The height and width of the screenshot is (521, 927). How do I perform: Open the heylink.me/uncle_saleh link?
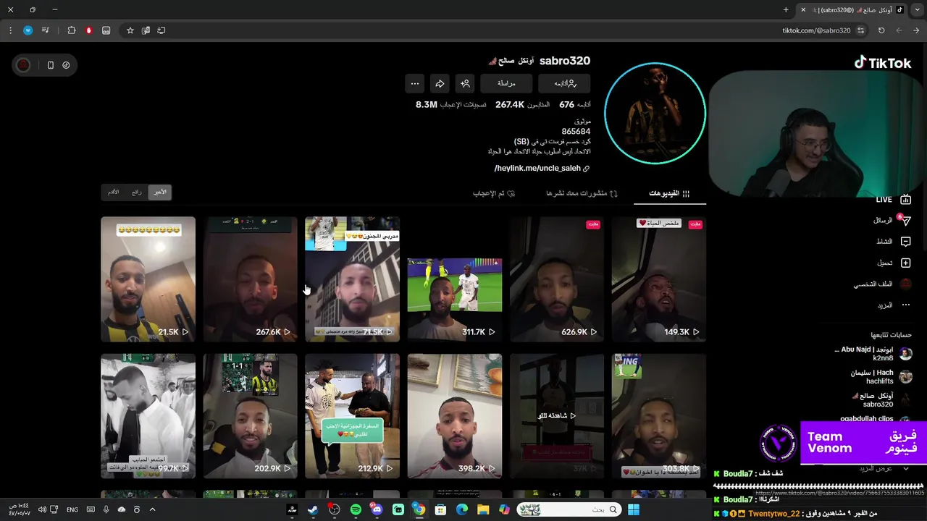point(542,169)
